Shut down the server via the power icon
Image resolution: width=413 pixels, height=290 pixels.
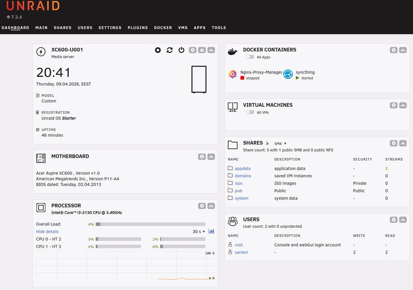pos(182,50)
